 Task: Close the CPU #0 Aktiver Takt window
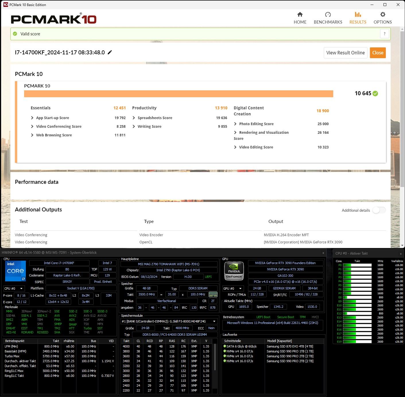pyautogui.click(x=401, y=254)
